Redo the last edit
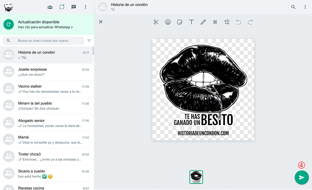 pyautogui.click(x=250, y=22)
